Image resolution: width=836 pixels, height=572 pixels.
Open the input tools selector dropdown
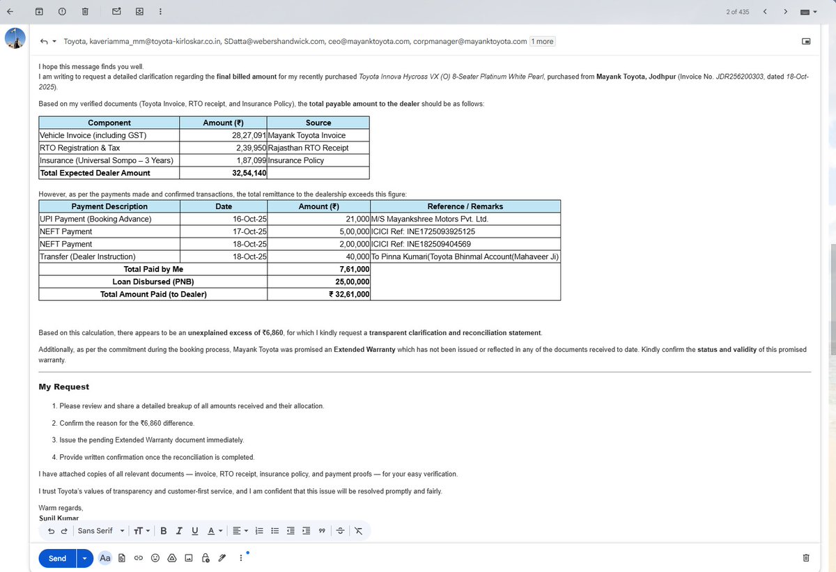point(809,12)
